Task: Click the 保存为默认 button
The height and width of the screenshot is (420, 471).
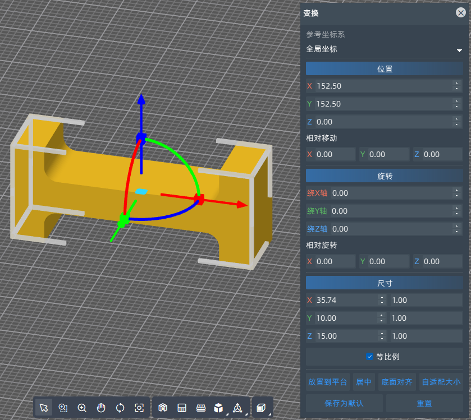Action: (x=344, y=403)
